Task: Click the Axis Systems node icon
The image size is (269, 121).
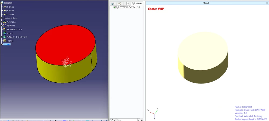Action: click(5, 18)
